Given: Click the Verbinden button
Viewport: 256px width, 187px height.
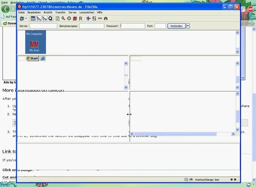Looking at the screenshot, I should coord(176,26).
